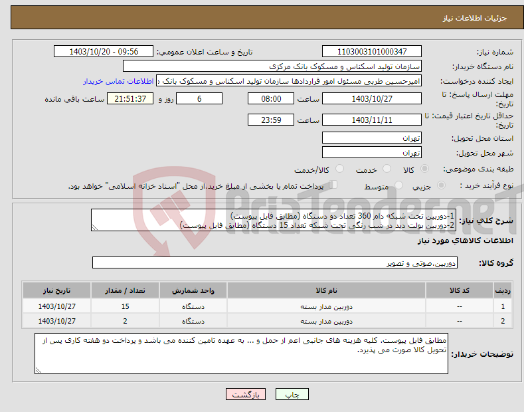This screenshot has width=524, height=412.
Task: Click the کد کالا column header
Action: [x=459, y=290]
